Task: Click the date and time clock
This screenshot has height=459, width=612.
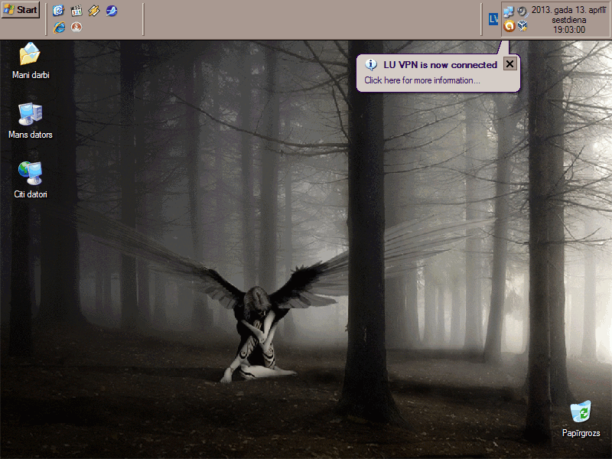Action: click(x=569, y=20)
